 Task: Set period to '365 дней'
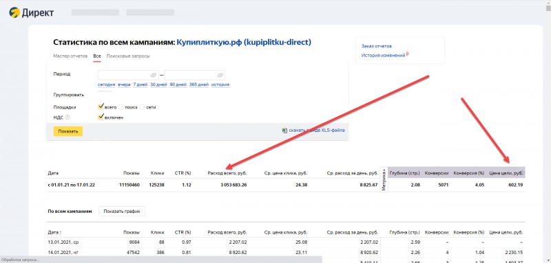click(199, 84)
